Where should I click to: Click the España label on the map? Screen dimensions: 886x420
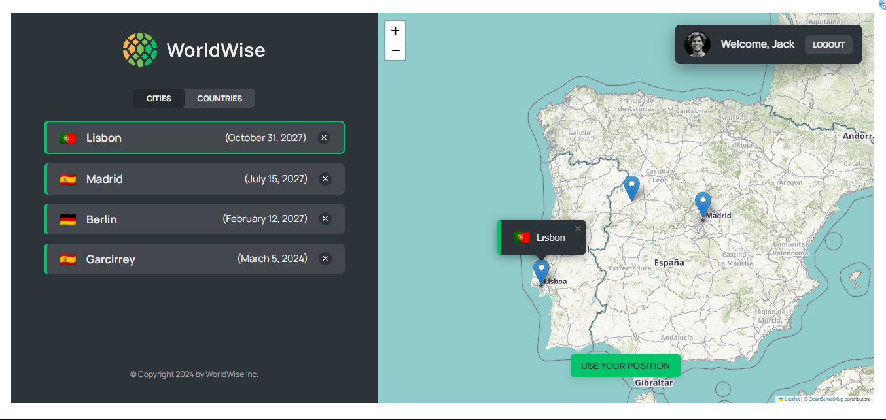click(669, 263)
